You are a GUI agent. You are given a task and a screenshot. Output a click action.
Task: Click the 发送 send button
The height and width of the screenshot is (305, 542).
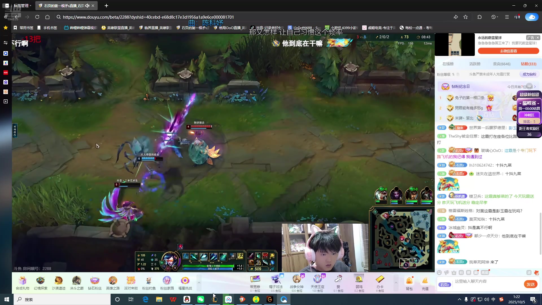pos(530,284)
